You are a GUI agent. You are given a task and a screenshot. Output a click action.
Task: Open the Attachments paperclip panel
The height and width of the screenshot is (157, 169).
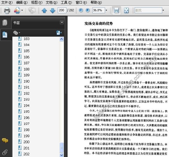coord(5,152)
